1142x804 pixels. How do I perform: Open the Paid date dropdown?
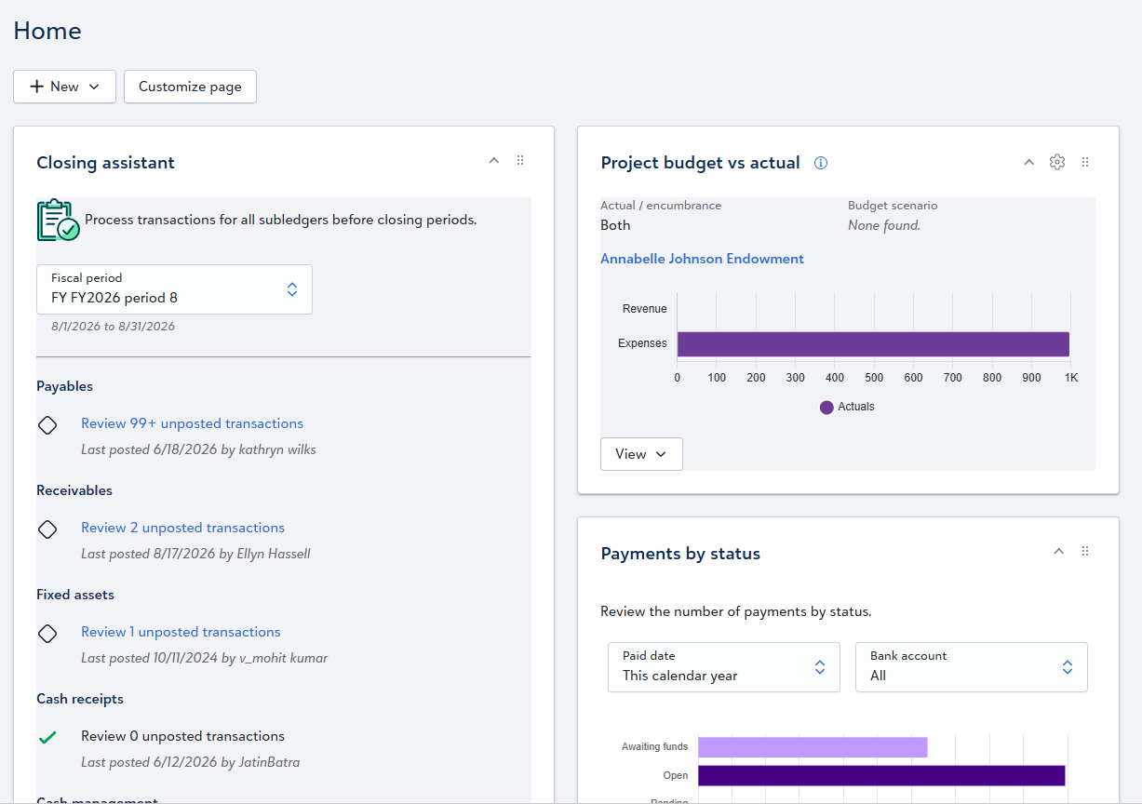pyautogui.click(x=724, y=667)
